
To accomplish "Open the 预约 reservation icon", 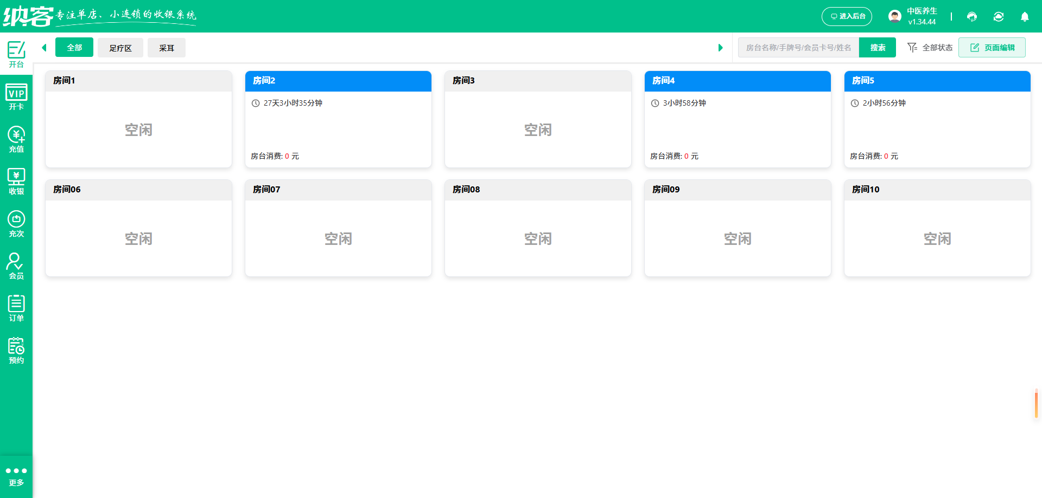I will [x=16, y=350].
